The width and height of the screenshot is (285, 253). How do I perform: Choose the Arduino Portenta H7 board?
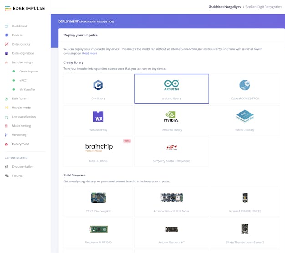click(172, 229)
